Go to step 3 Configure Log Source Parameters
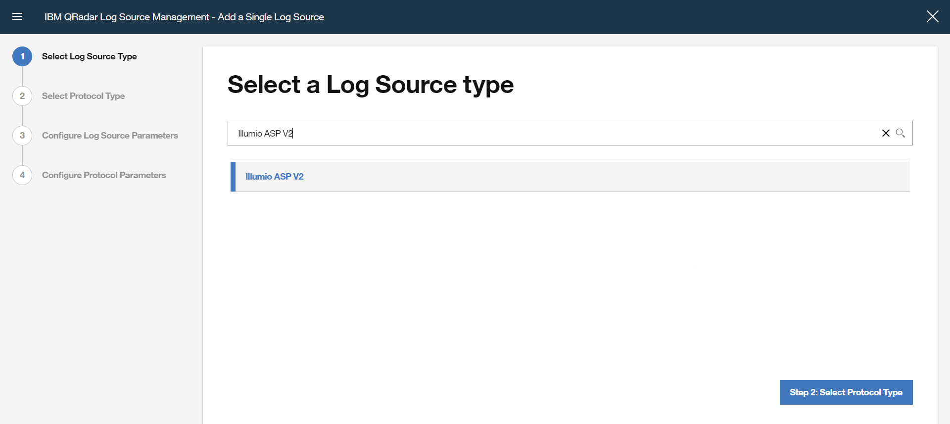This screenshot has width=950, height=424. (110, 136)
